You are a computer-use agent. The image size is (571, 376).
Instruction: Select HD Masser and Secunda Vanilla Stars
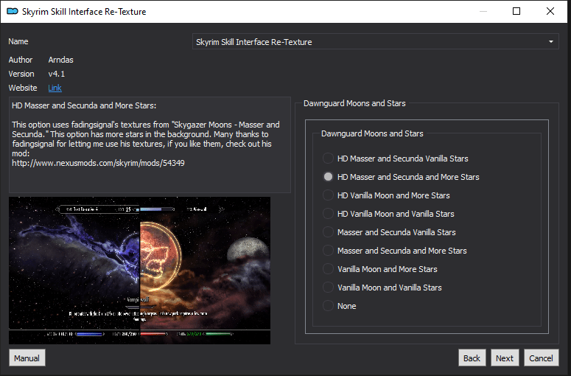point(396,159)
